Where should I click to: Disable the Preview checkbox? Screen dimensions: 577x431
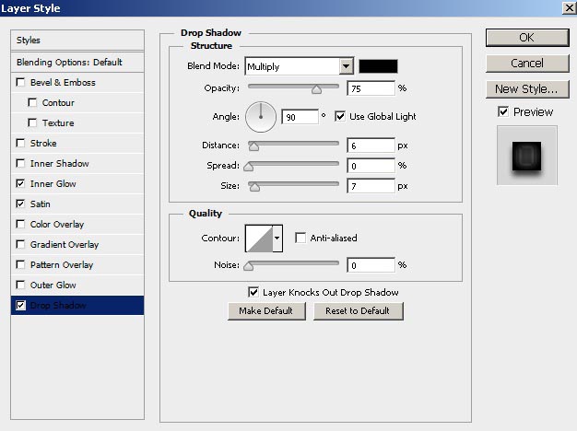pos(503,111)
